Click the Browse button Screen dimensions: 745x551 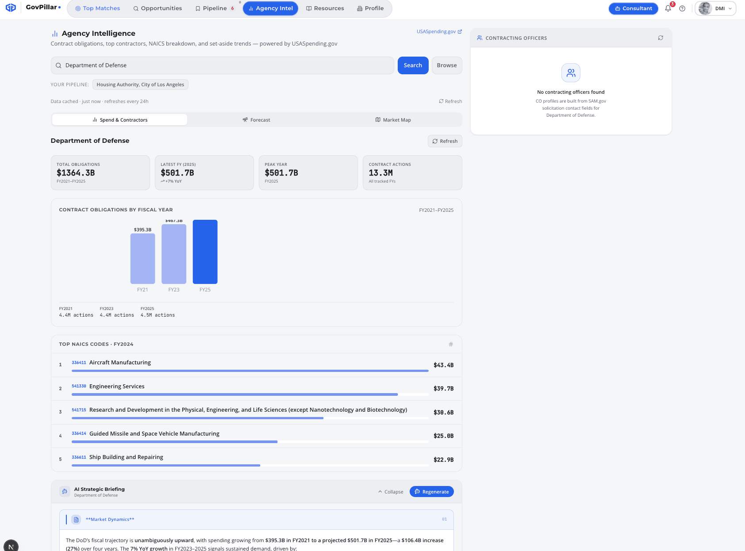click(447, 65)
